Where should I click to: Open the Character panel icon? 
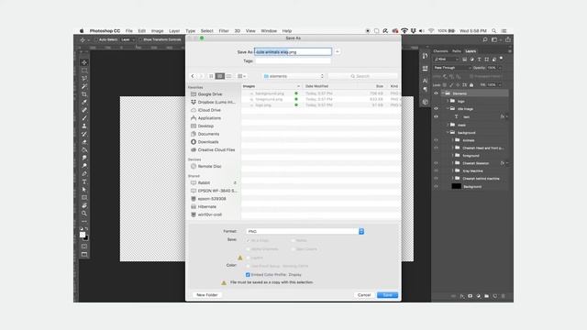tap(425, 81)
